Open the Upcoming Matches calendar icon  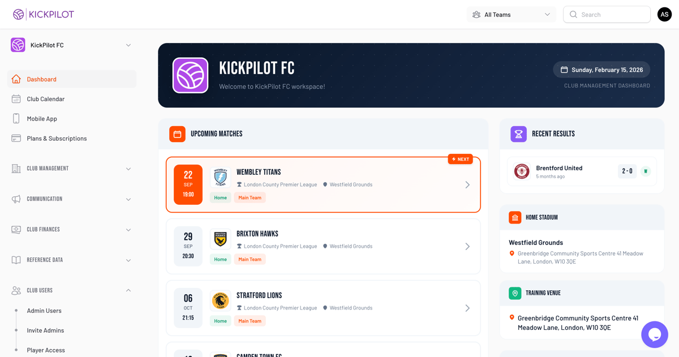pyautogui.click(x=177, y=134)
